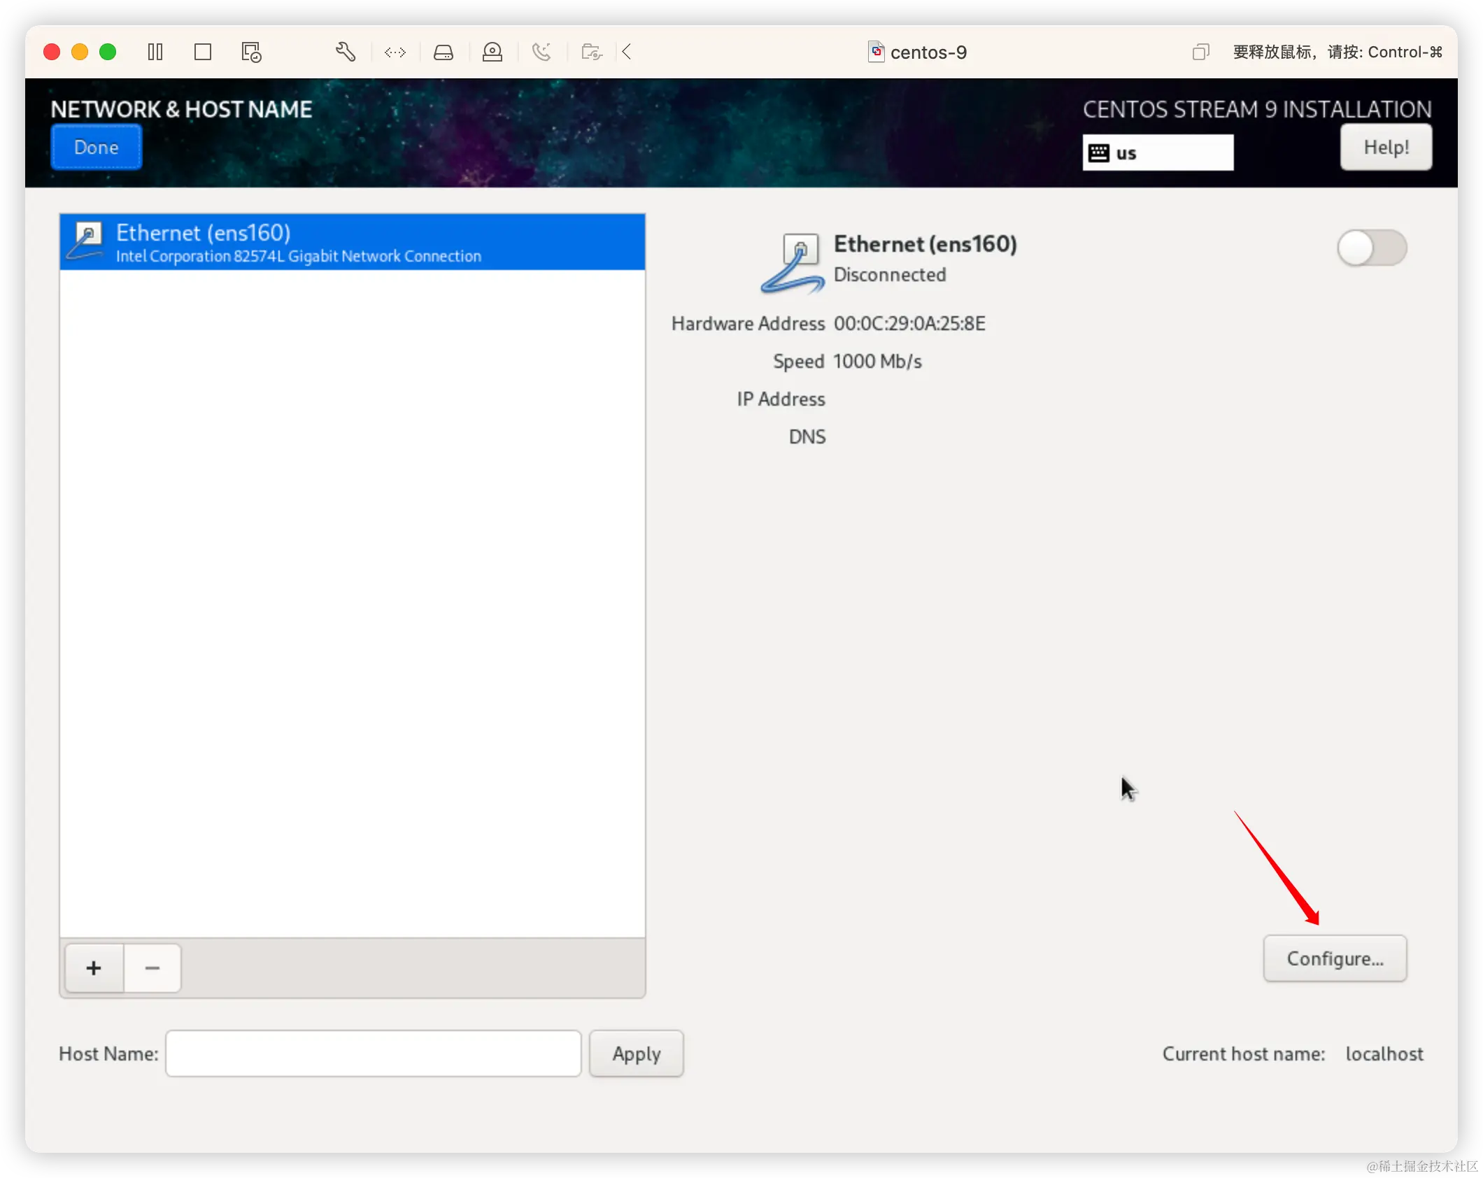
Task: Click the keyboard layout icon next to us
Action: point(1100,152)
